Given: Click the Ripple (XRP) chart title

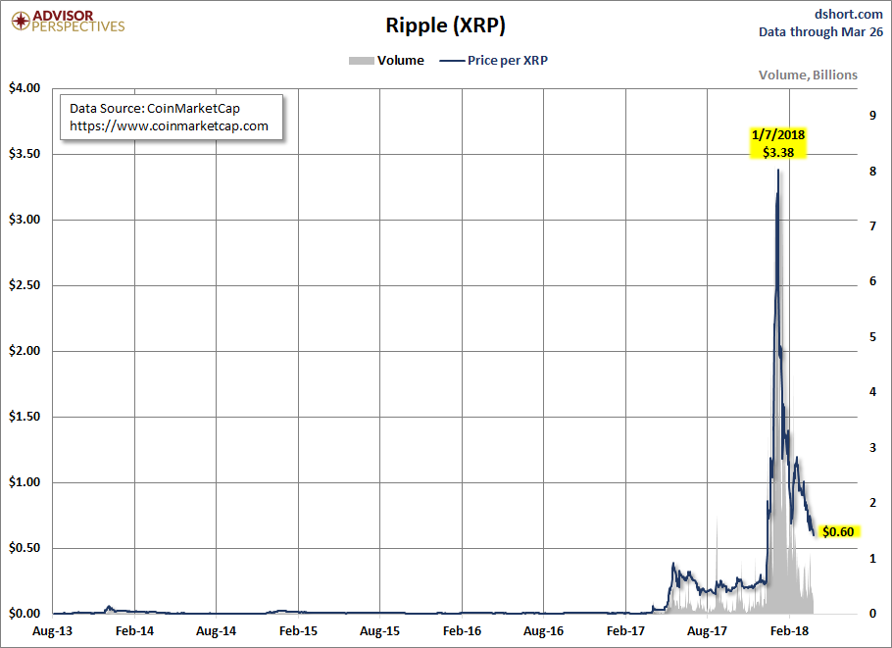Looking at the screenshot, I should pyautogui.click(x=445, y=25).
